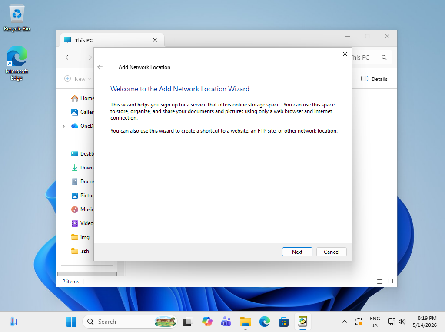Switch File Explorer to details list view
This screenshot has height=332, width=445.
(x=380, y=282)
